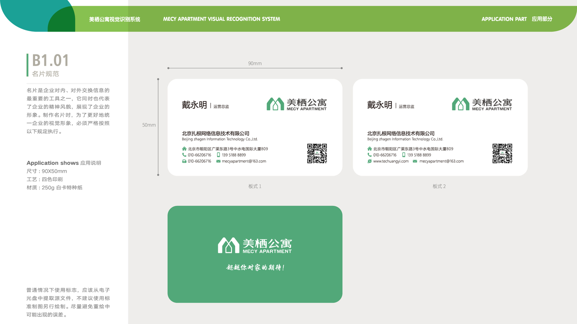Click the English company name on card 板式 1

point(220,139)
